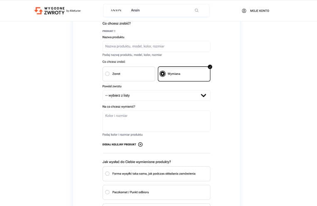Select Paczkomat / Punkt odbioru option

coord(108,192)
